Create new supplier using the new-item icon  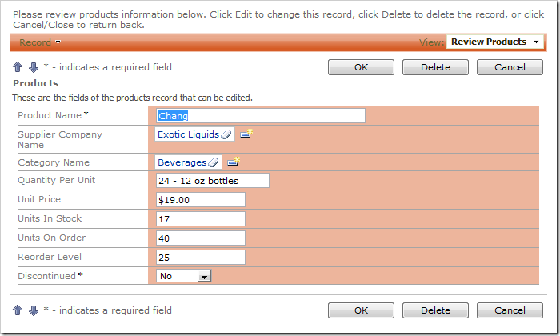(x=246, y=134)
